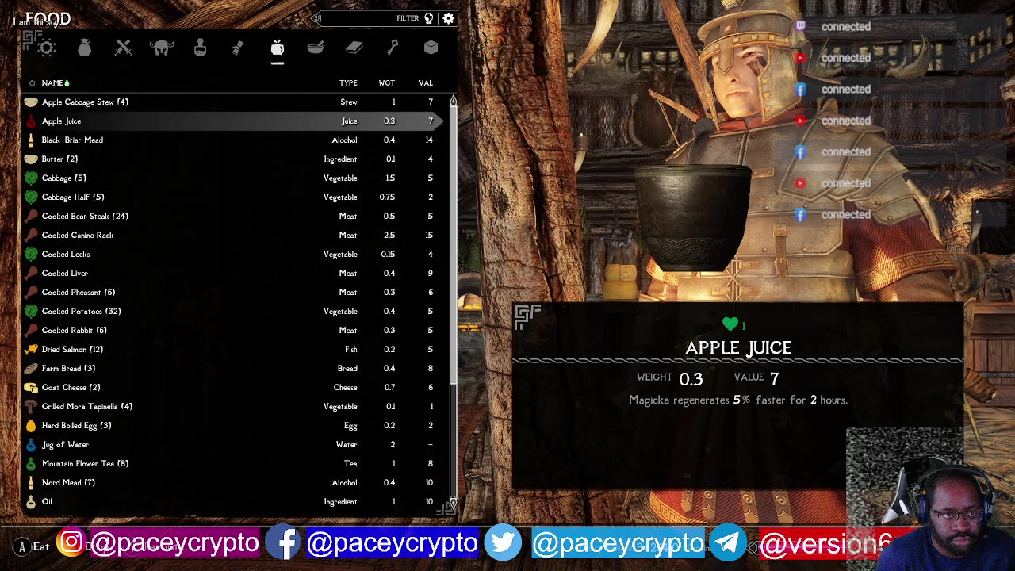Screen dimensions: 1015x571
Task: Click the circle icon header column
Action: (32, 82)
